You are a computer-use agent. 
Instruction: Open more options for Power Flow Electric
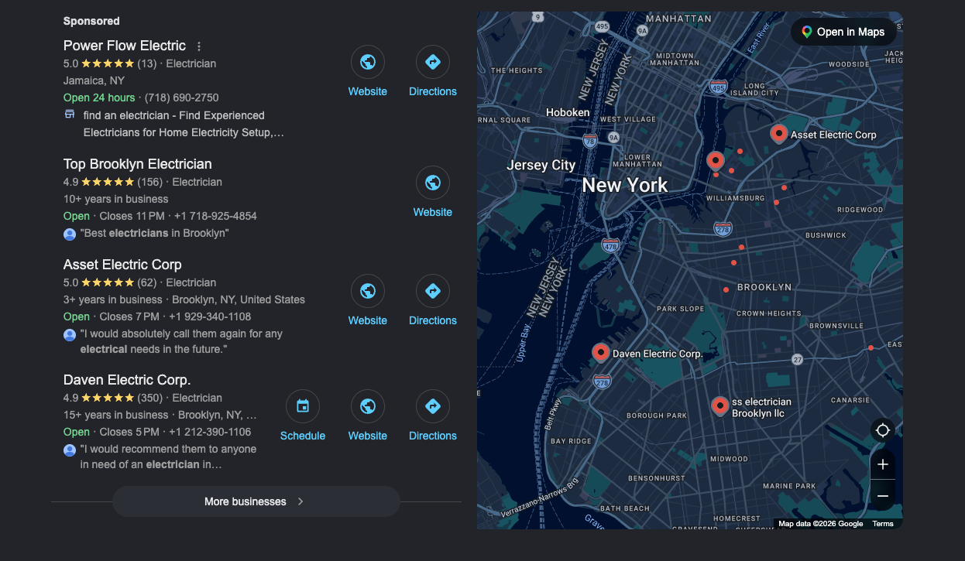(x=199, y=46)
